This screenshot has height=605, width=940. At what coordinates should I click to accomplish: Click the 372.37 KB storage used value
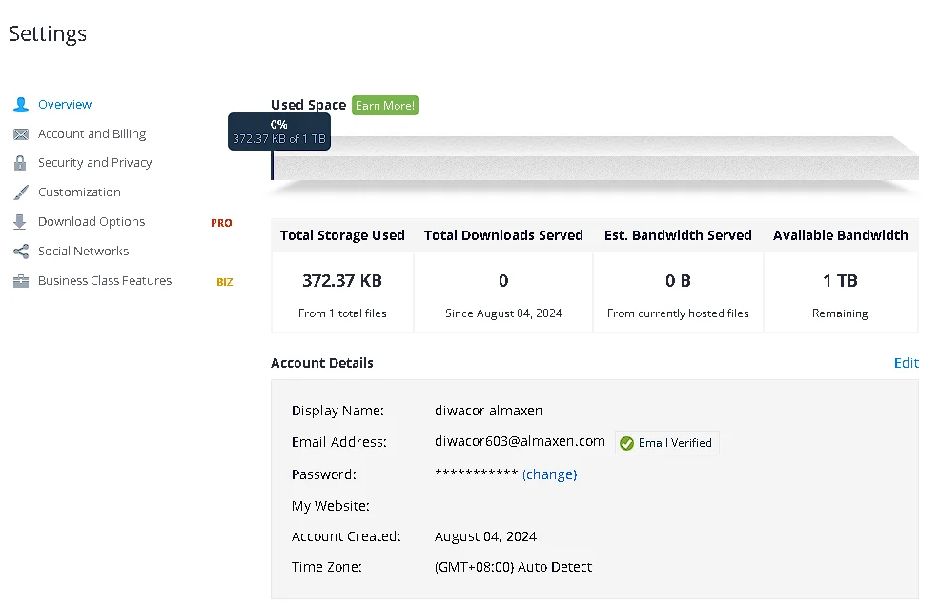tap(341, 280)
